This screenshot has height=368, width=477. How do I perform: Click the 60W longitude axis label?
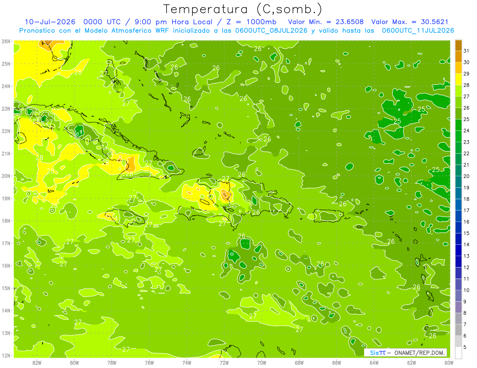[449, 362]
